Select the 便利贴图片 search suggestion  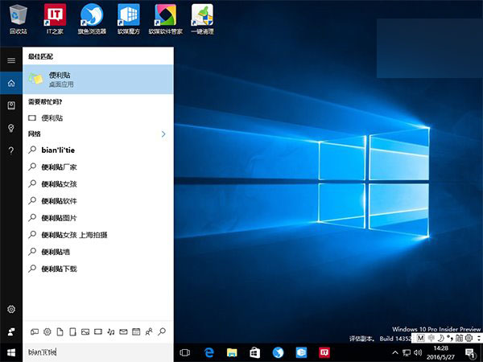(x=98, y=218)
